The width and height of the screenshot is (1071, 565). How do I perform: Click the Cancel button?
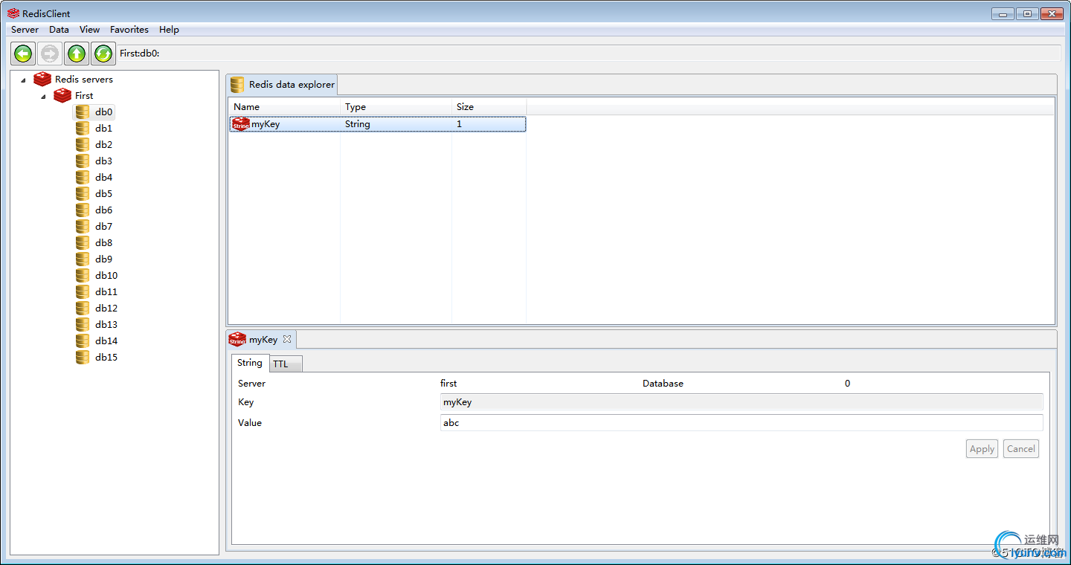(x=1020, y=448)
